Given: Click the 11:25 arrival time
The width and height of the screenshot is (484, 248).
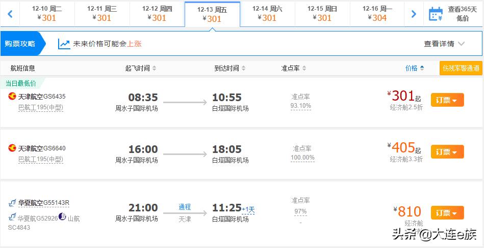Looking at the screenshot, I should coord(227,208).
